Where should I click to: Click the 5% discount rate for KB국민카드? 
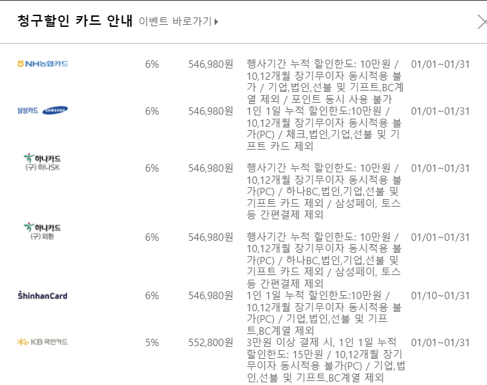point(152,343)
